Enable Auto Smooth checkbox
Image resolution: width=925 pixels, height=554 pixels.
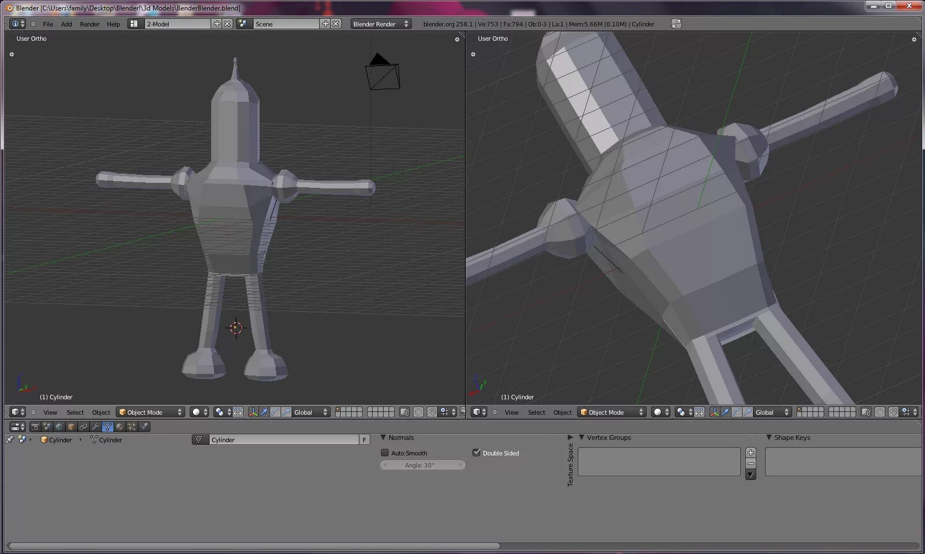pos(384,453)
